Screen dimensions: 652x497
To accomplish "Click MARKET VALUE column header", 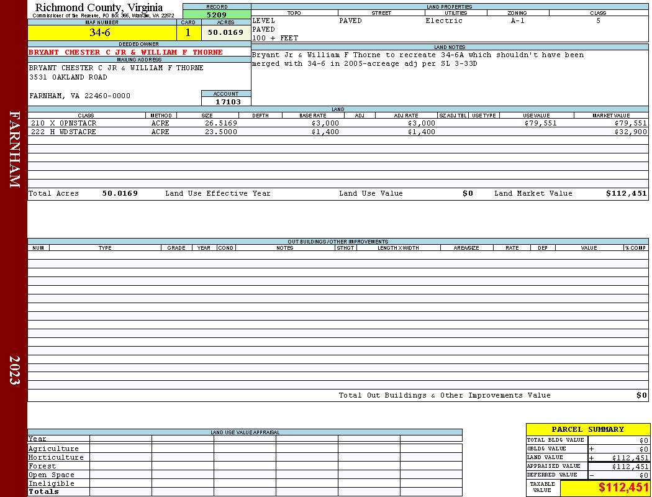I will tap(611, 116).
